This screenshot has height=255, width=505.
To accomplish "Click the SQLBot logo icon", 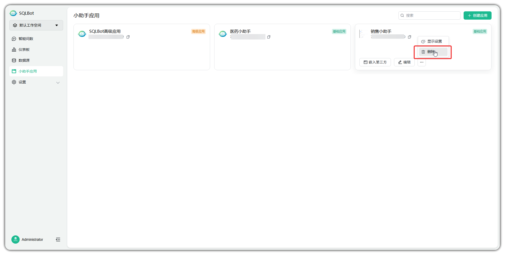I will pyautogui.click(x=13, y=13).
